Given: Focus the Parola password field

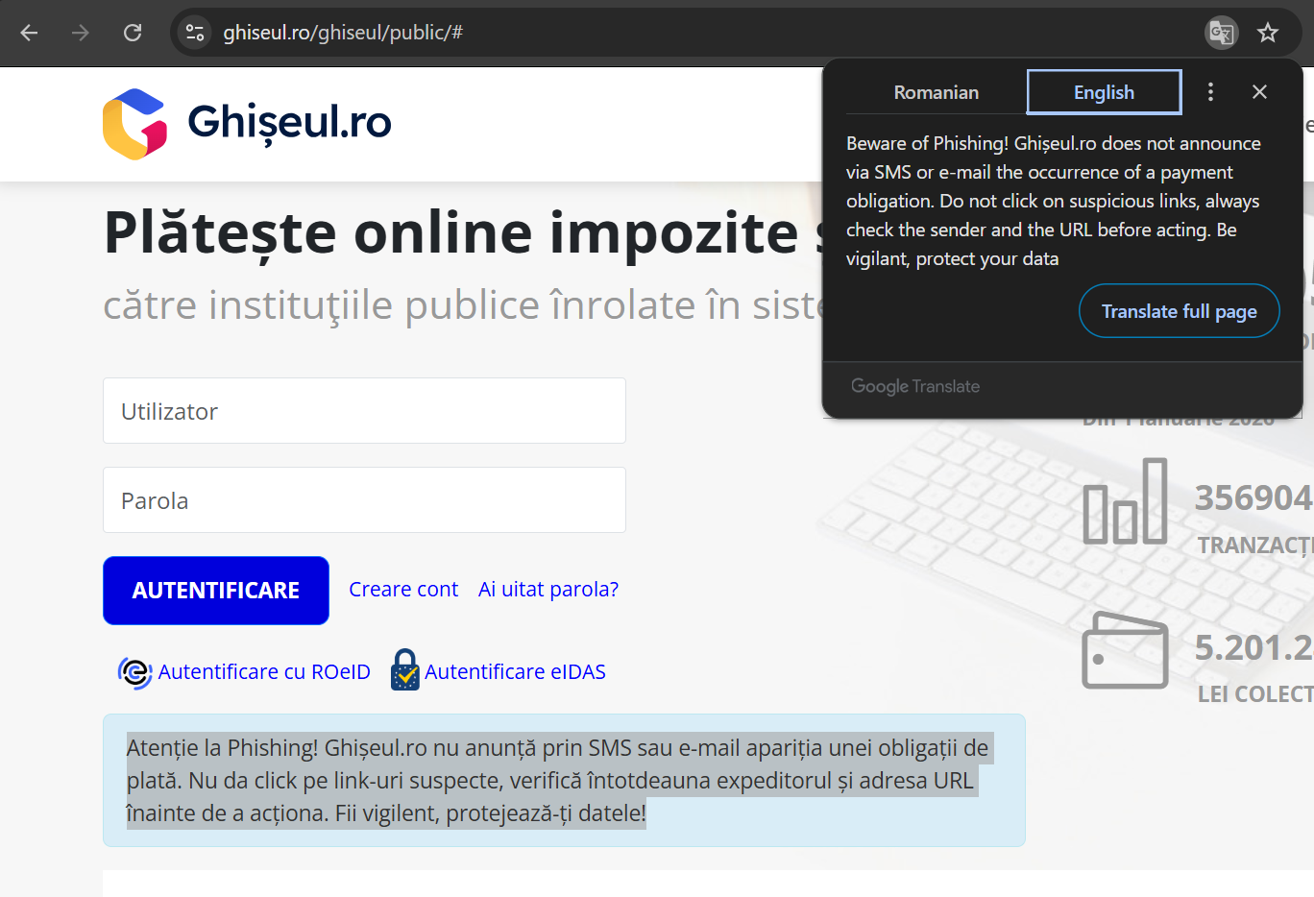Looking at the screenshot, I should click(x=364, y=500).
